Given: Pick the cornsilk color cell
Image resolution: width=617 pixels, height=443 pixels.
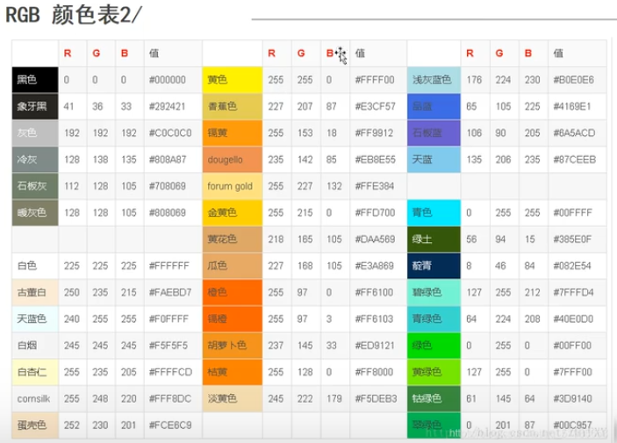Looking at the screenshot, I should tap(35, 398).
